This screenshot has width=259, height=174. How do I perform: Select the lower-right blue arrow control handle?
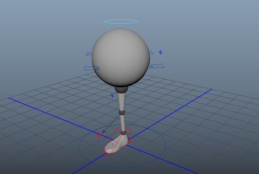point(157,65)
